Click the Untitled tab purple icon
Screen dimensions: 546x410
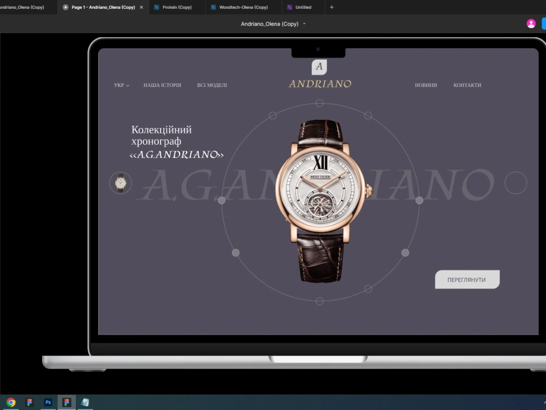pos(289,7)
